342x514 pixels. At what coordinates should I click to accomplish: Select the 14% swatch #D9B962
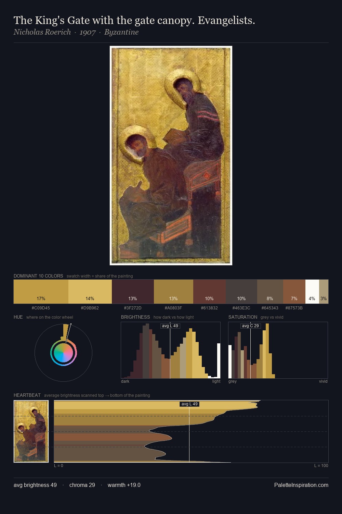(90, 292)
